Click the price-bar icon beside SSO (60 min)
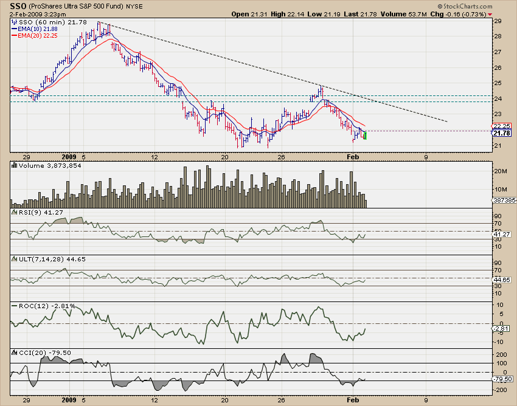Image resolution: width=517 pixels, height=406 pixels. [x=14, y=22]
